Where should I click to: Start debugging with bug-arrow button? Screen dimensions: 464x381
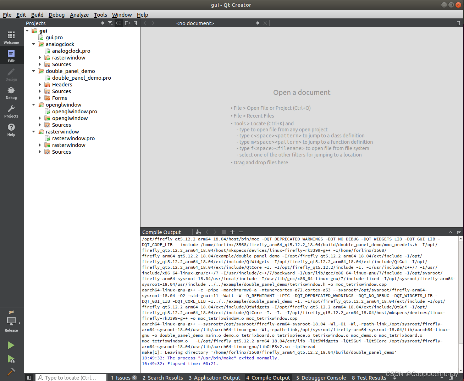(11, 359)
